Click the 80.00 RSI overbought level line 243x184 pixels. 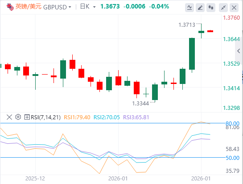[113, 123]
